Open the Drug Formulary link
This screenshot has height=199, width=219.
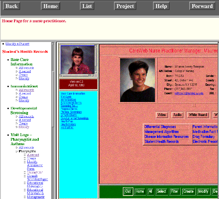204,137
